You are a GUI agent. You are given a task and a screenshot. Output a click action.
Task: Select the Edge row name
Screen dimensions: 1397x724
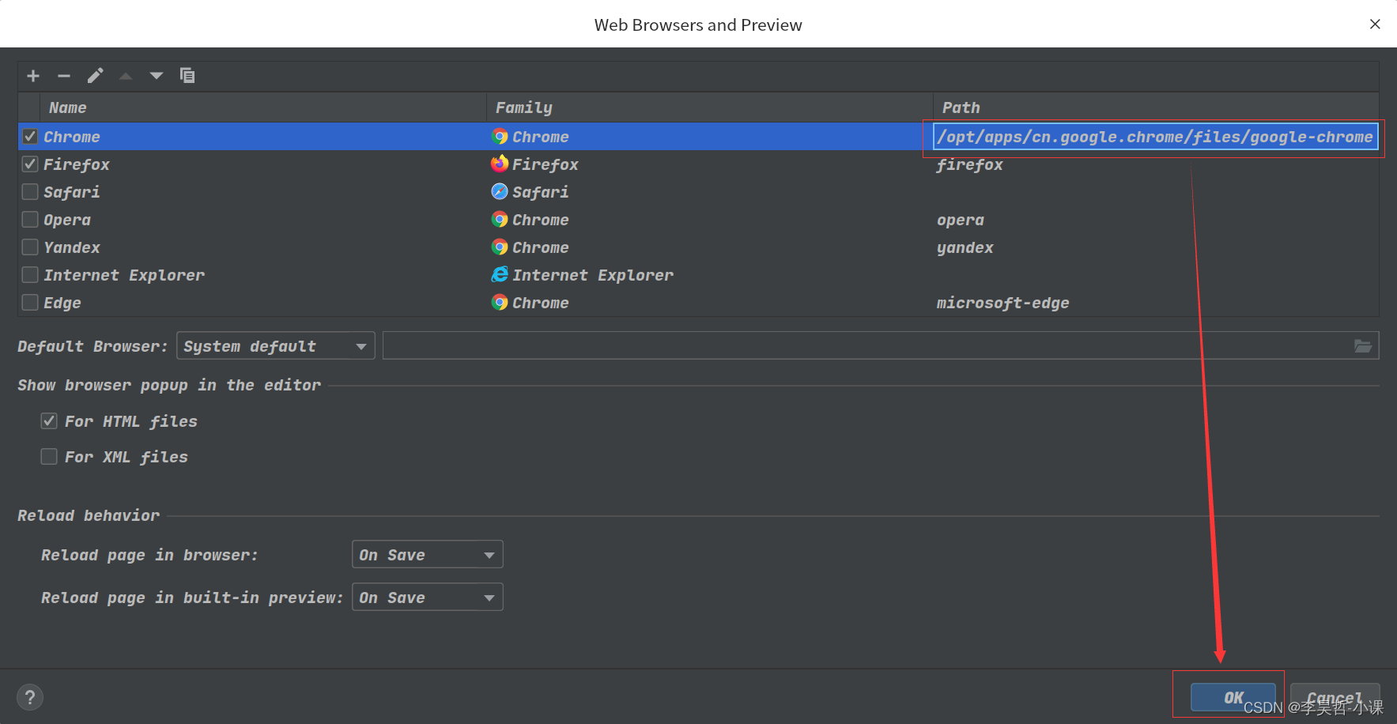[x=62, y=303]
